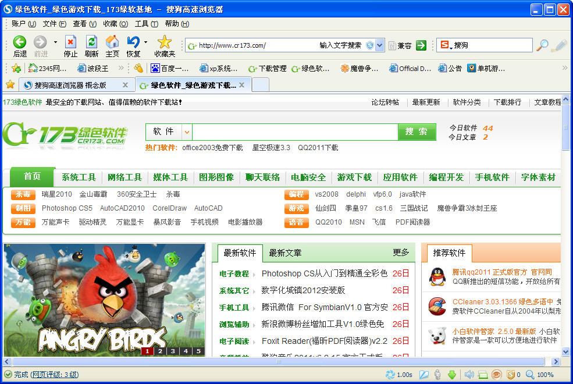The width and height of the screenshot is (573, 384).
Task: Open the Favorites (收藏夹) star icon
Action: point(165,42)
